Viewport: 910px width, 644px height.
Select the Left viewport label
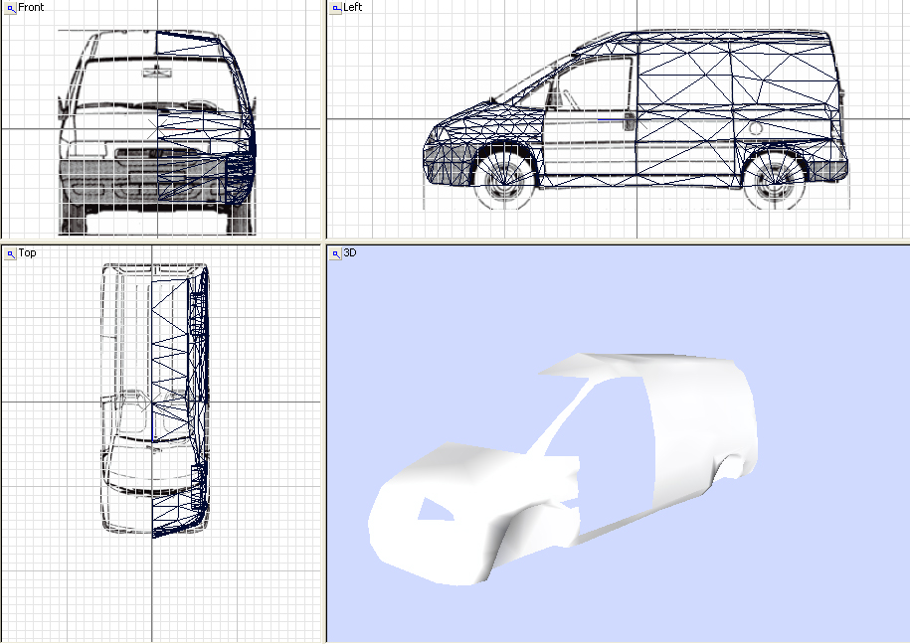point(352,7)
